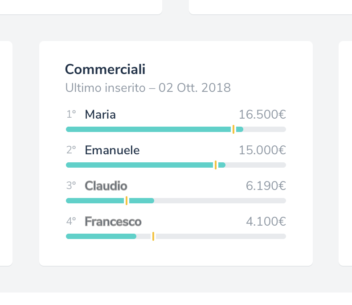The image size is (352, 305).
Task: Click the 'Ultimo inserito – 02 Ott. 2018' subtitle
Action: tap(148, 87)
